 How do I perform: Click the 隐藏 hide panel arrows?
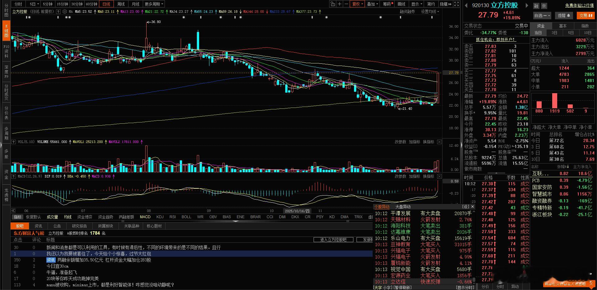tap(445, 4)
